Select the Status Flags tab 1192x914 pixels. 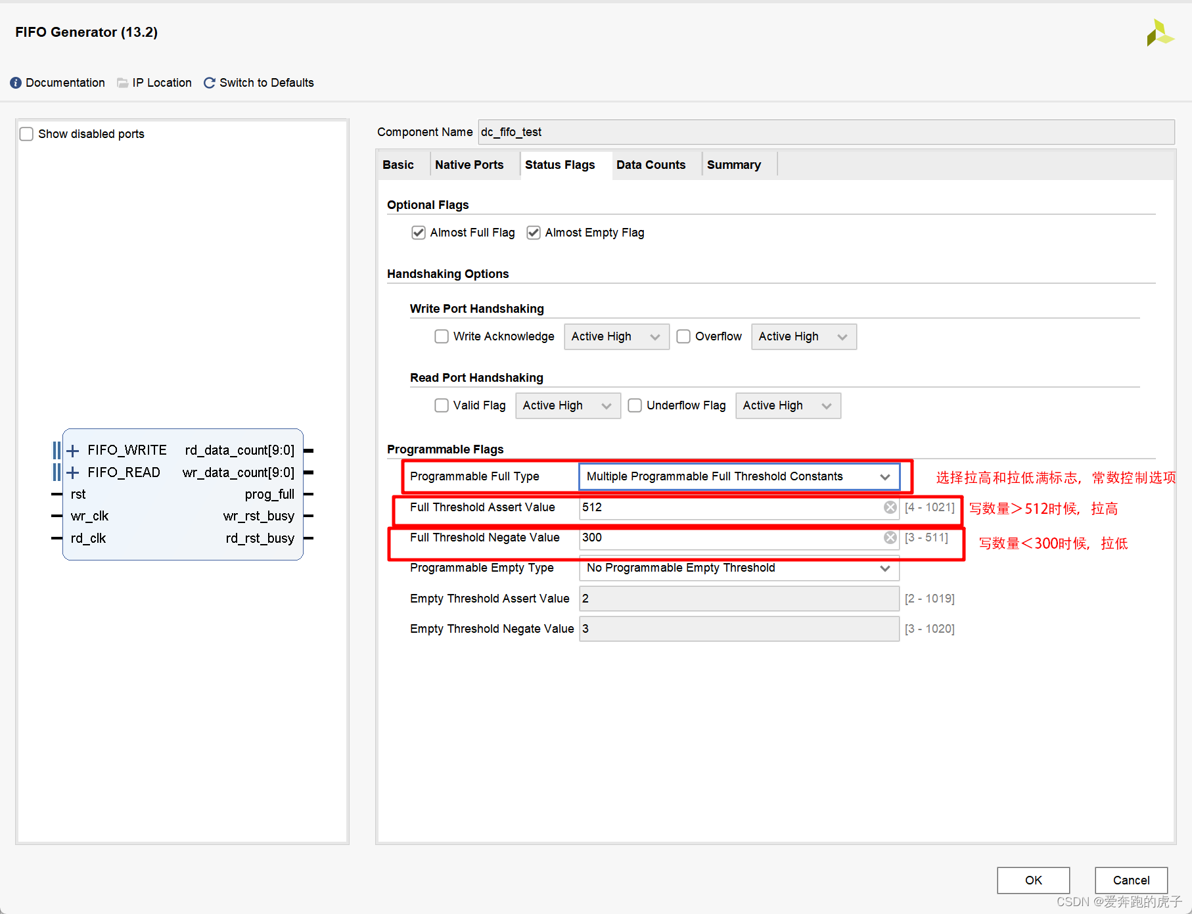[560, 165]
